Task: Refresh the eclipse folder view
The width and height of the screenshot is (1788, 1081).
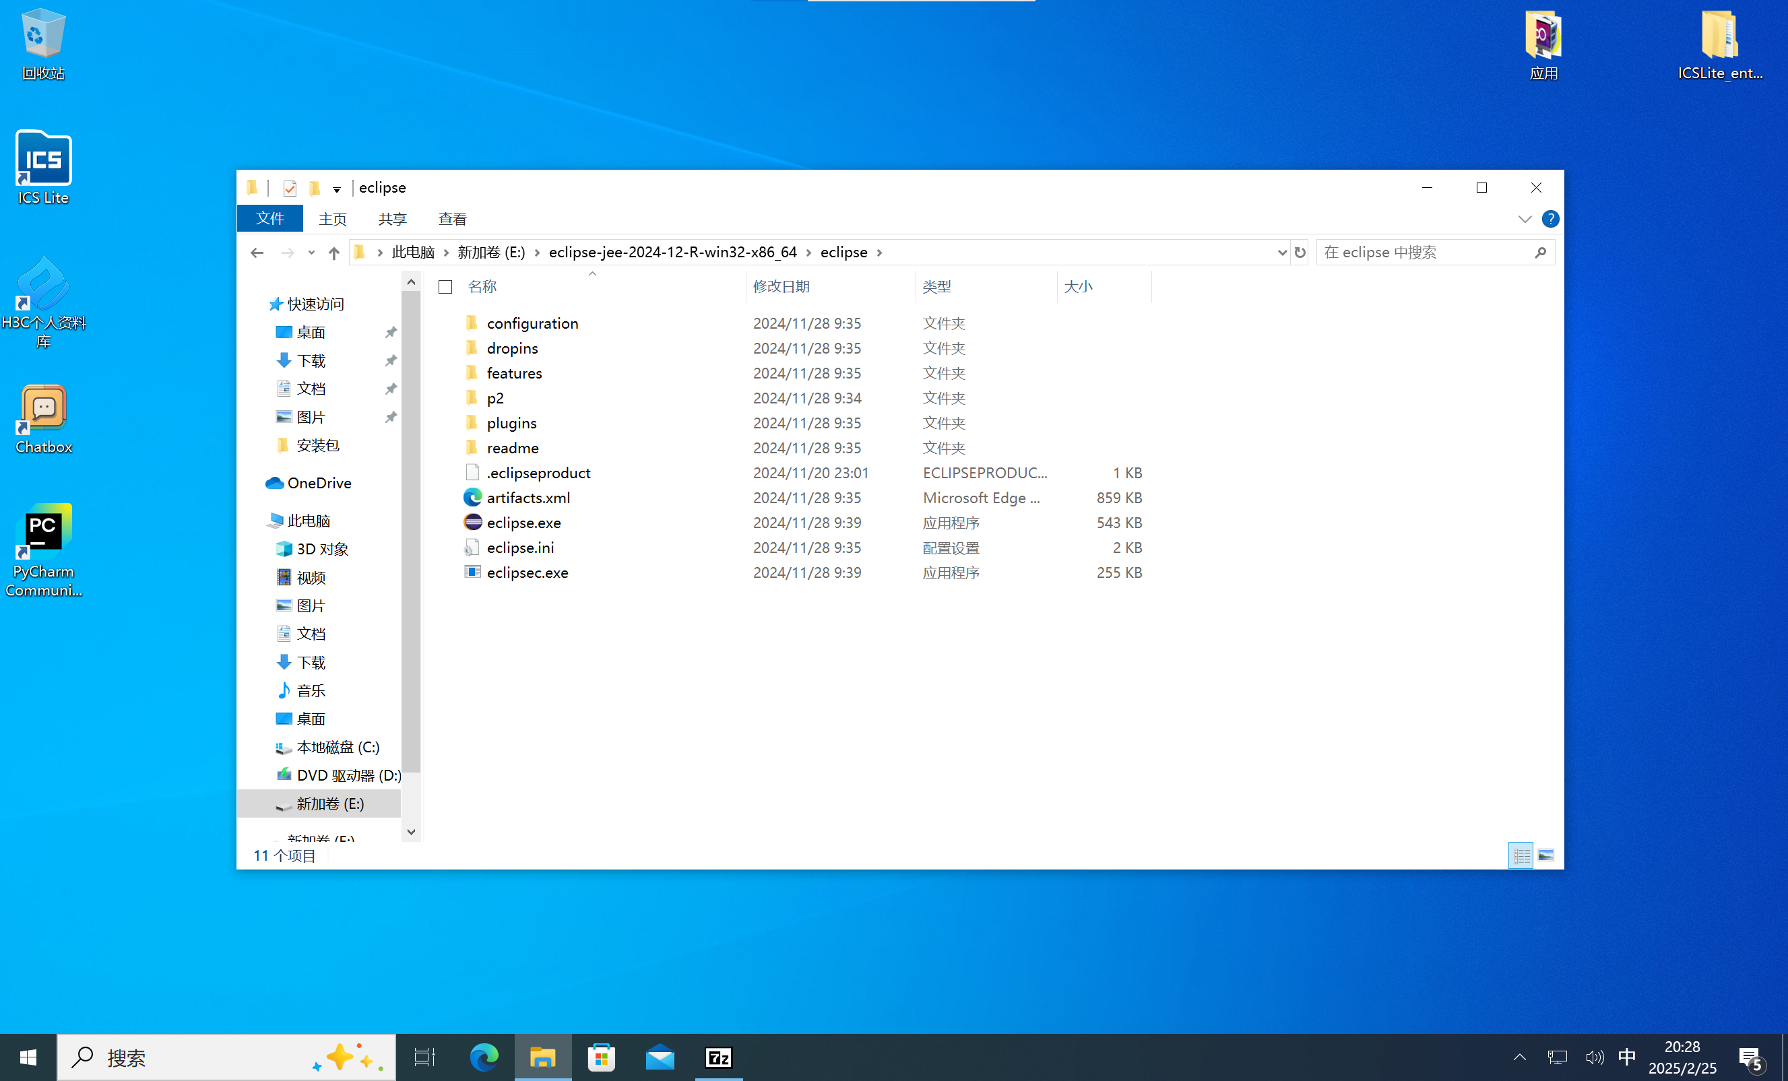Action: (1300, 253)
